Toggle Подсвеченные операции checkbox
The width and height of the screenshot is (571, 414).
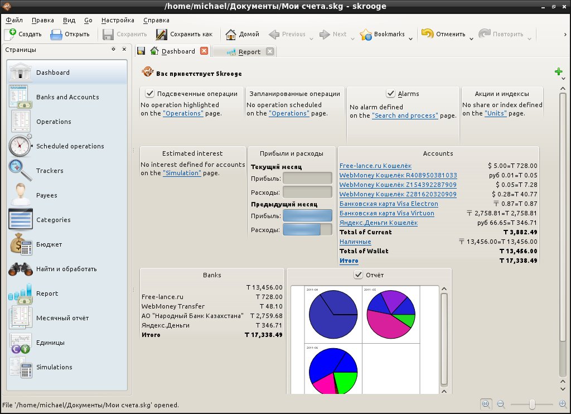(149, 93)
